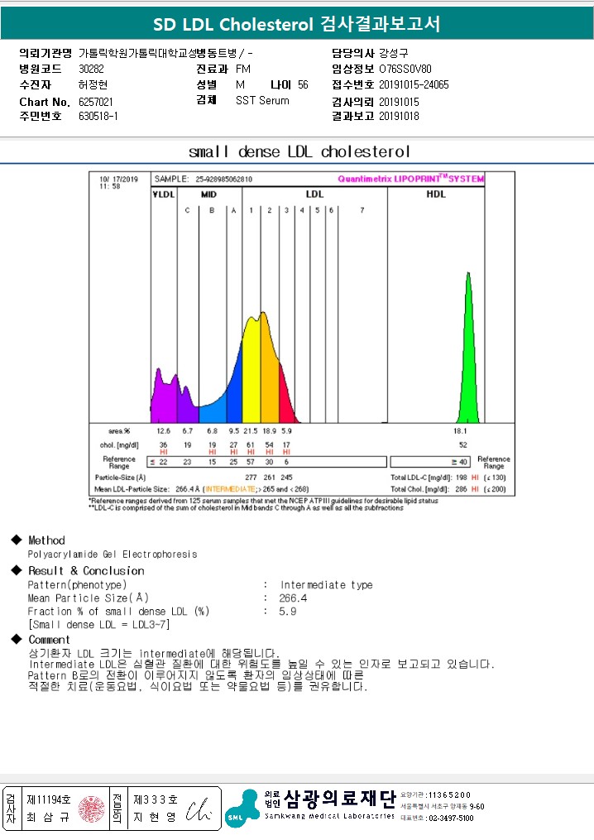Click the handwritten signature
The image size is (594, 840).
(199, 810)
